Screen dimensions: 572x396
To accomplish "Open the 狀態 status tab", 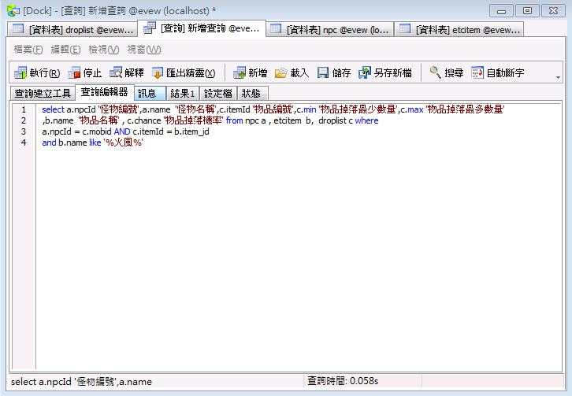I will click(x=253, y=94).
